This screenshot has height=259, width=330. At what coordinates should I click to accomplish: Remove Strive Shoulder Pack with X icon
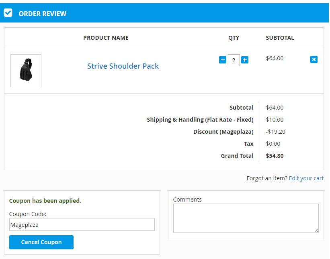pyautogui.click(x=314, y=59)
